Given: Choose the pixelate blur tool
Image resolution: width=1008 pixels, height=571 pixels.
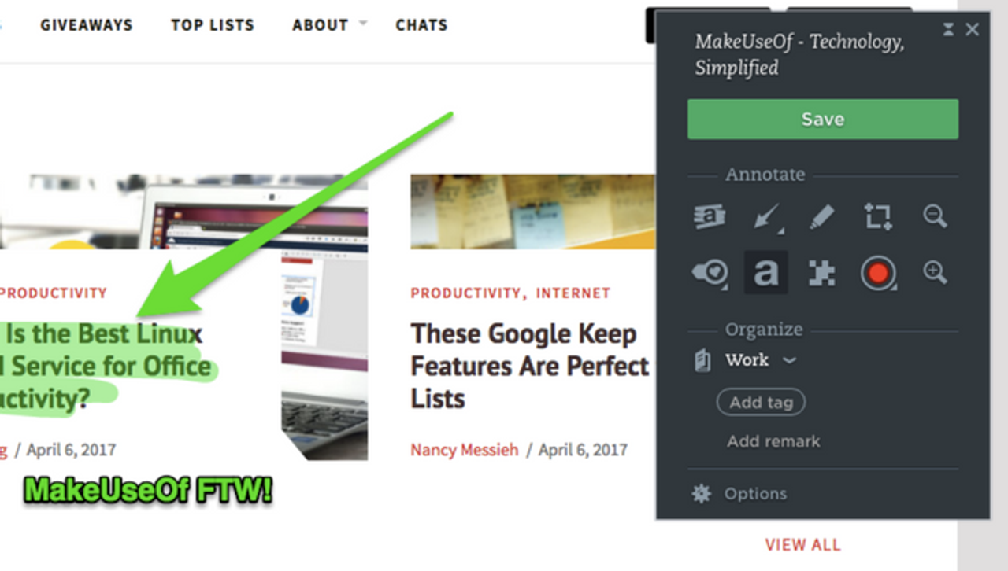Looking at the screenshot, I should [821, 273].
